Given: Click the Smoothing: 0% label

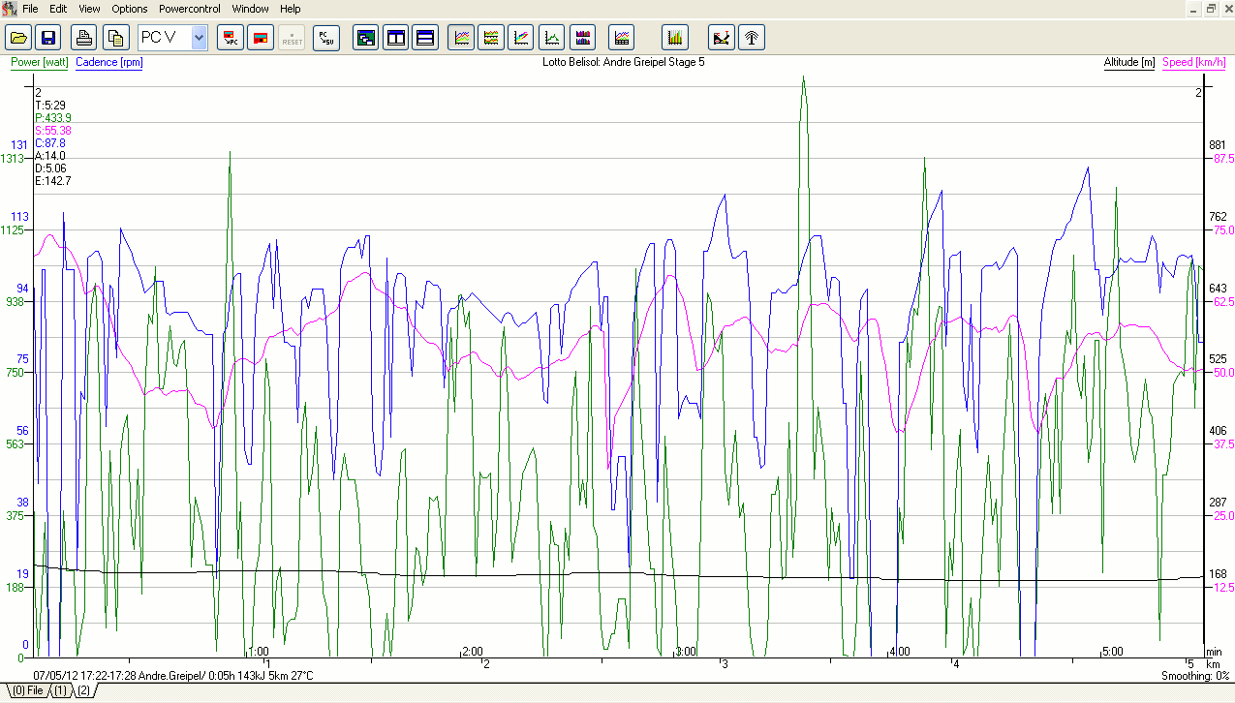Looking at the screenshot, I should coord(1193,676).
